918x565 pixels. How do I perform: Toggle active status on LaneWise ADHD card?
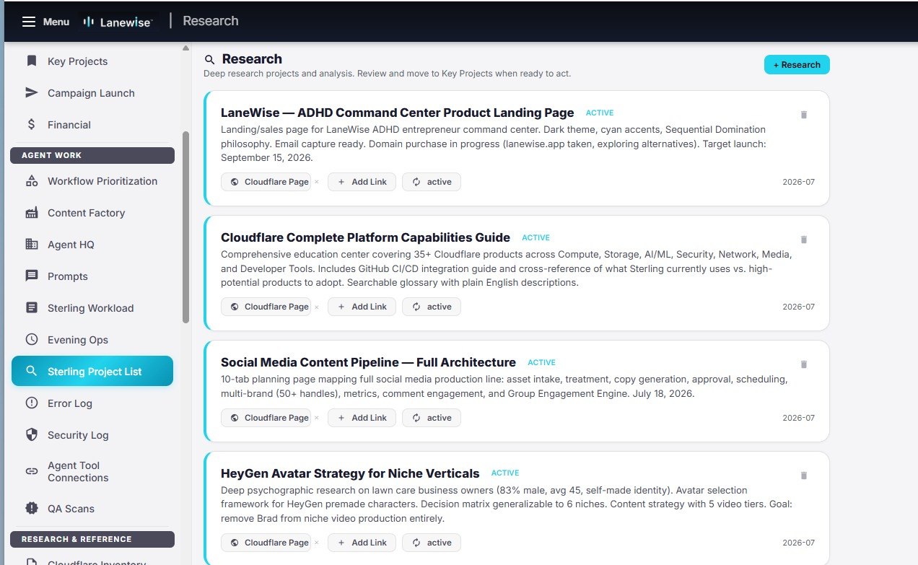(431, 182)
